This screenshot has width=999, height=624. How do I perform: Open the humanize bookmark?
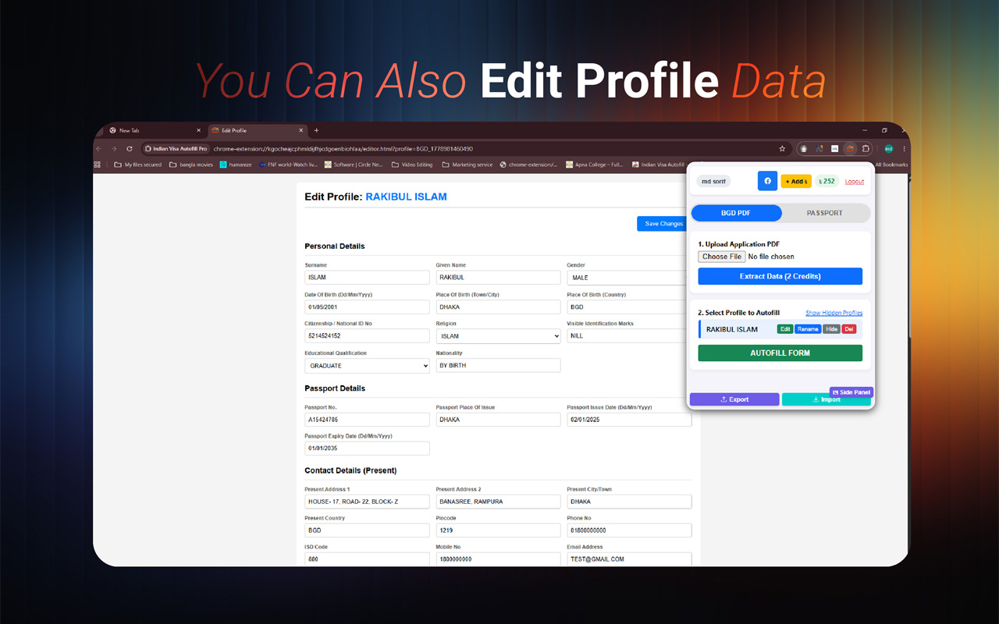point(236,165)
